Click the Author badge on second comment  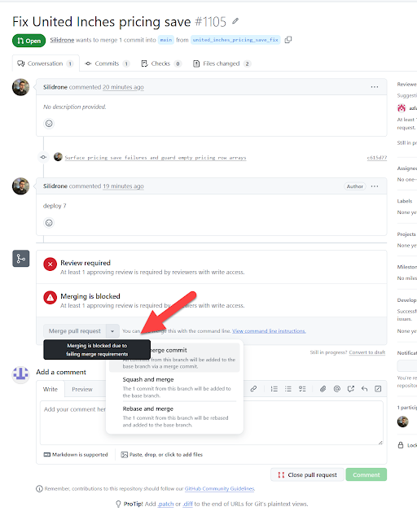(354, 186)
